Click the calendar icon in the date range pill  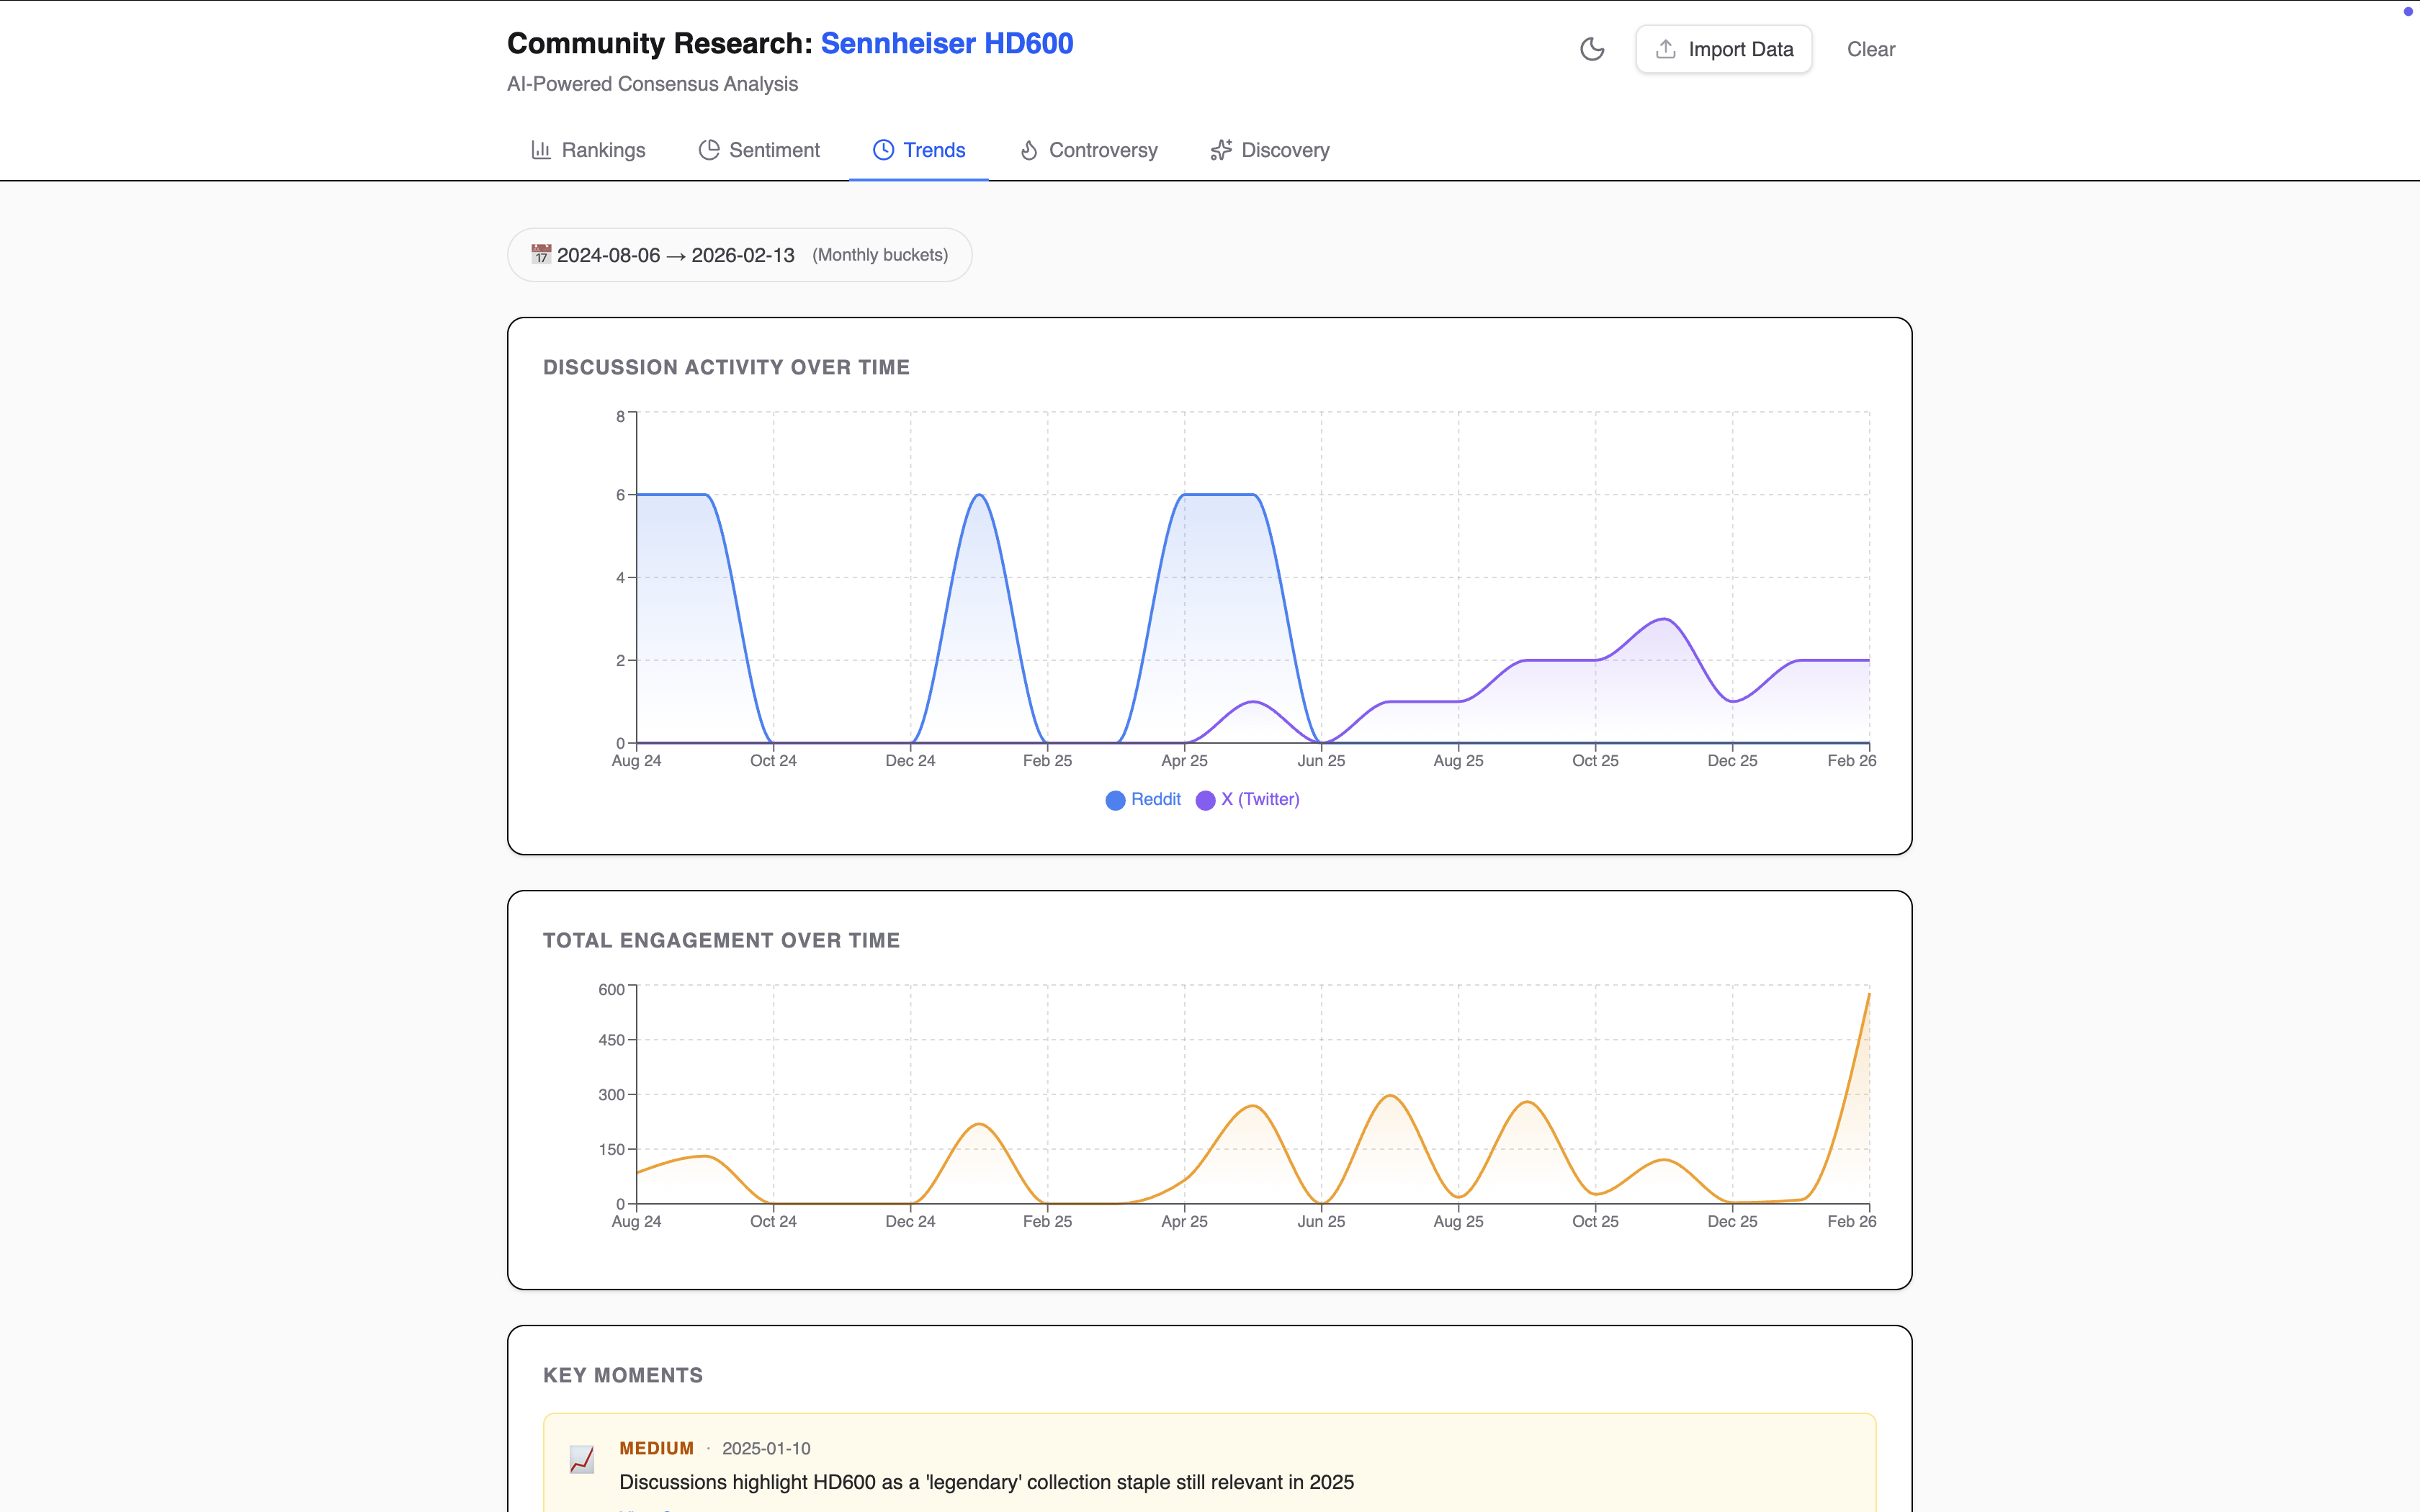point(540,254)
